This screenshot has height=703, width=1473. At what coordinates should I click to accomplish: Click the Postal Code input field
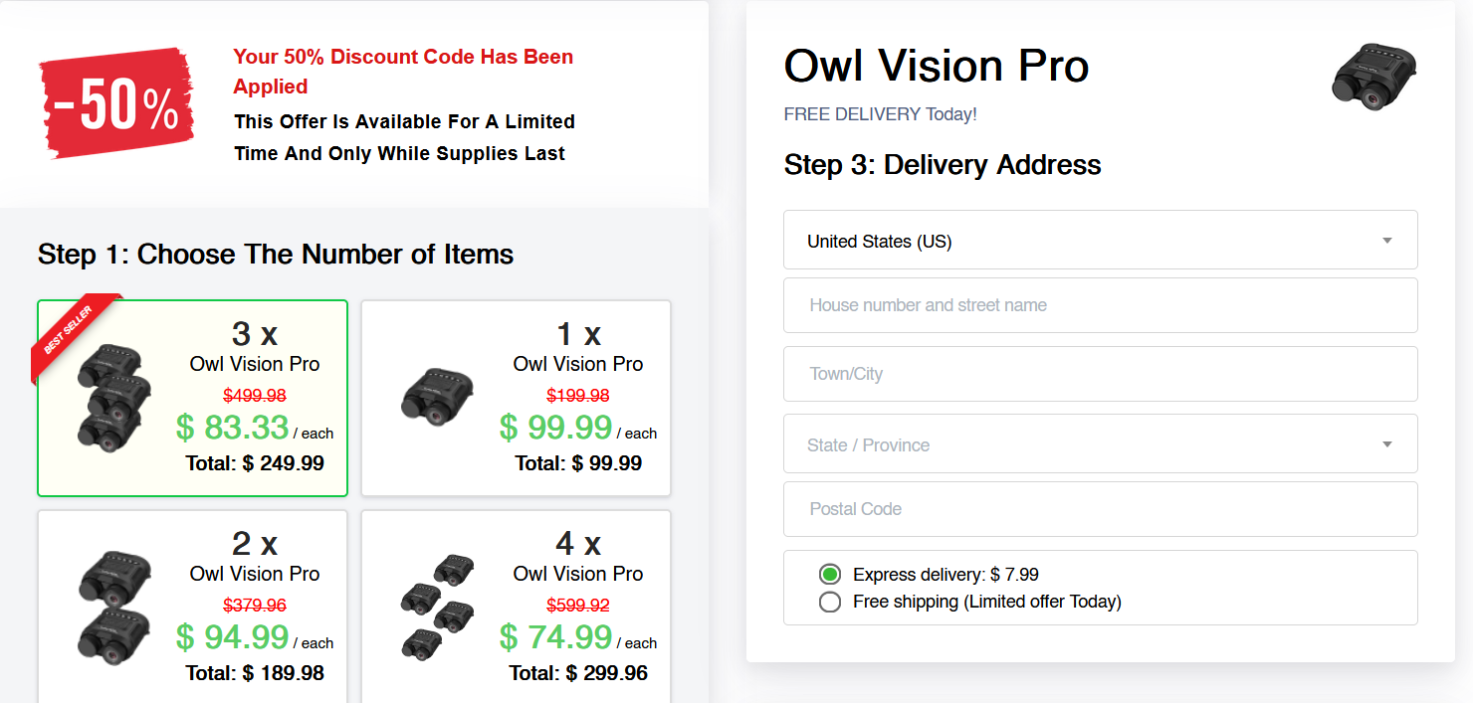[1099, 509]
